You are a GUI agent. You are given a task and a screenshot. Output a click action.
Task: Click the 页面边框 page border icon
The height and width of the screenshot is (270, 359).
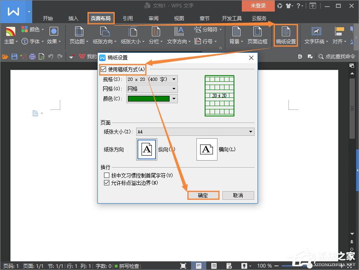[x=257, y=35]
